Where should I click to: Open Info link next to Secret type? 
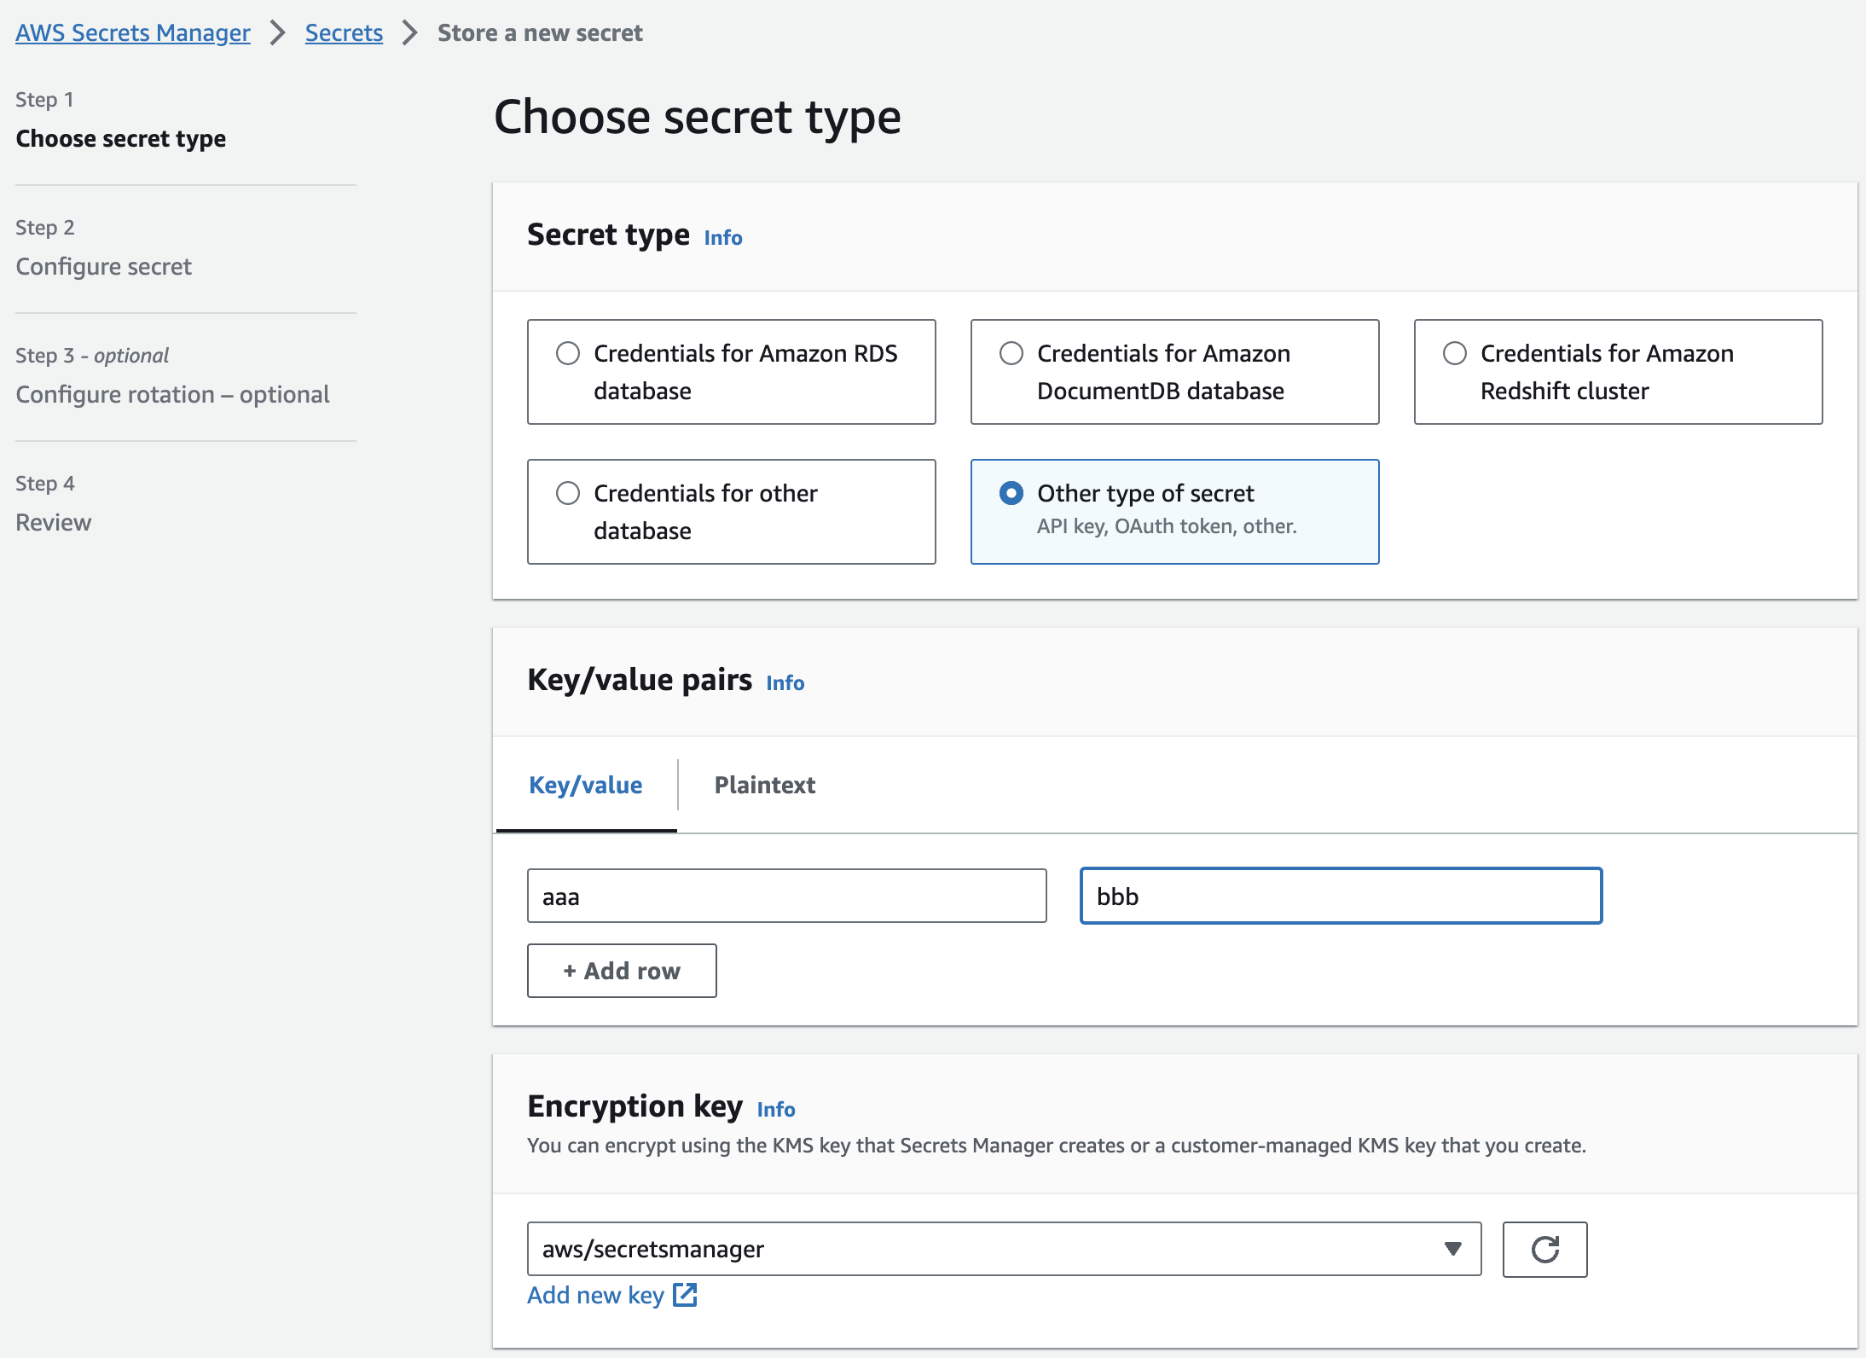point(722,238)
